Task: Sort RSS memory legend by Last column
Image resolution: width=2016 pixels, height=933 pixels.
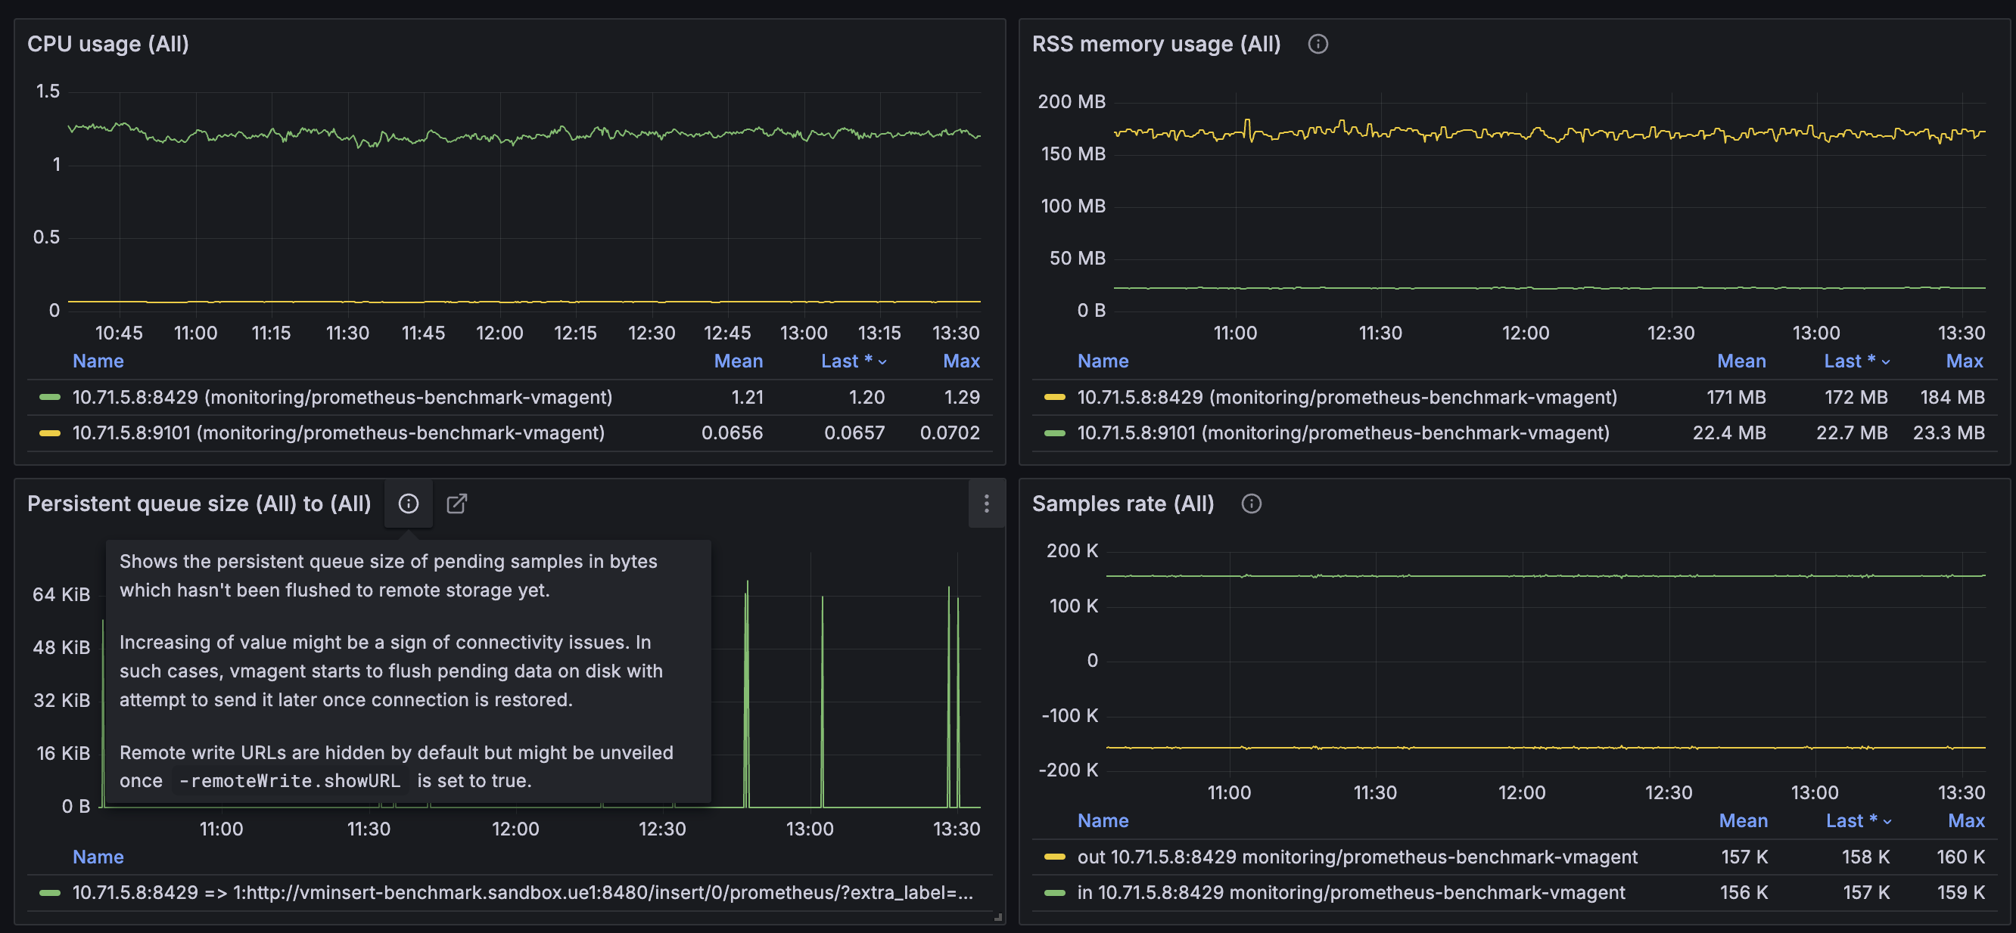Action: click(x=1856, y=361)
